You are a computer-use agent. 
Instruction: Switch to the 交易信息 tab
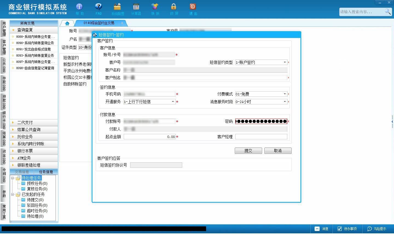tap(22, 172)
